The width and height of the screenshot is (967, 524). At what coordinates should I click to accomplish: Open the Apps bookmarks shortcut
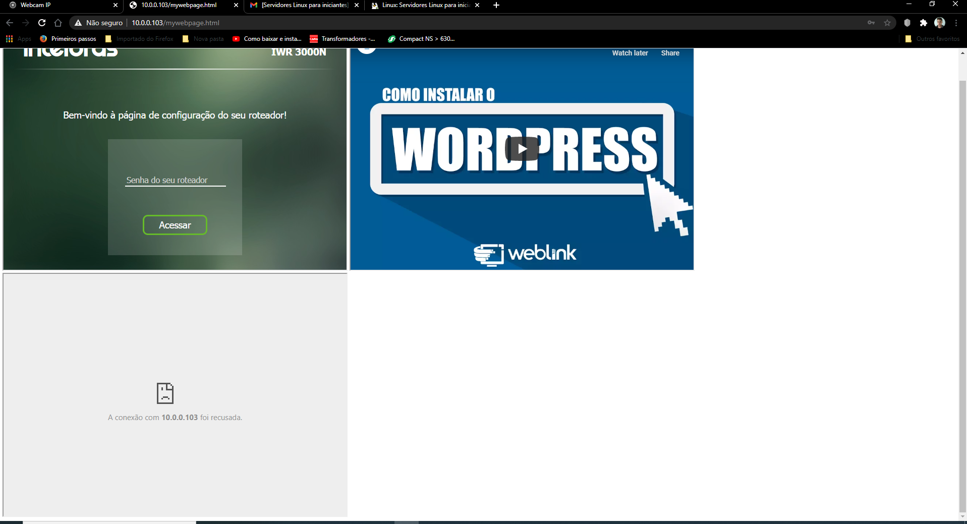click(19, 39)
